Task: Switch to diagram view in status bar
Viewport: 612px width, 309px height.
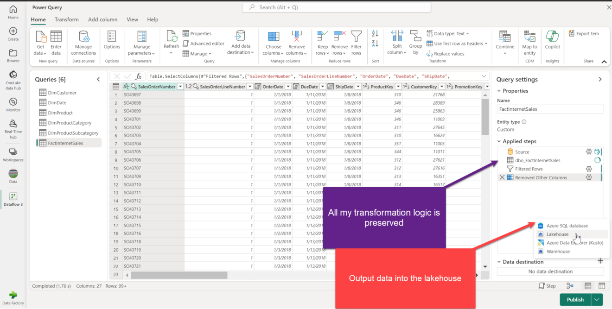Action: coord(570,286)
